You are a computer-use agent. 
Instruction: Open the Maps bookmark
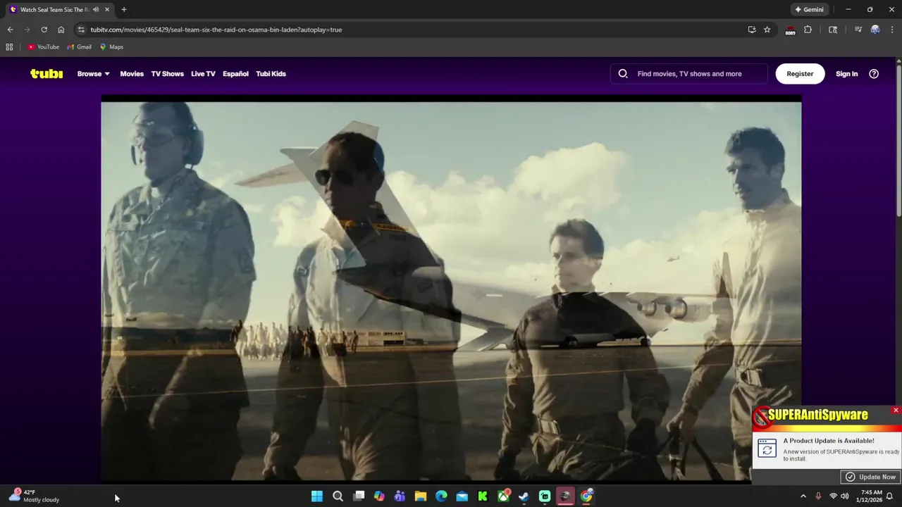[x=111, y=47]
